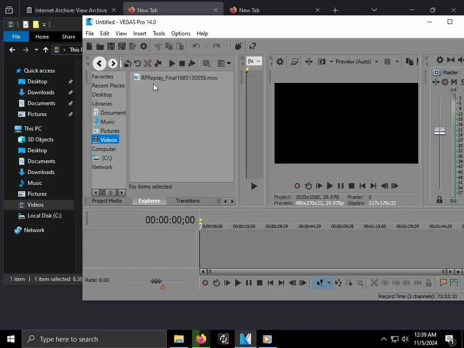Click the Open project folder icon
Viewport: 464px width, 348px height.
pos(100,47)
